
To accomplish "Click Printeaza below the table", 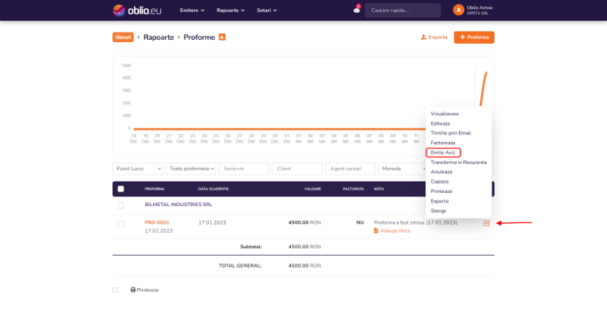I will 147,290.
